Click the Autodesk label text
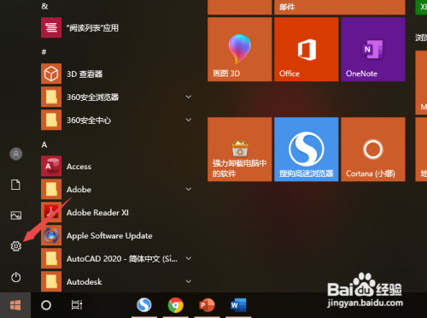 [x=85, y=282]
